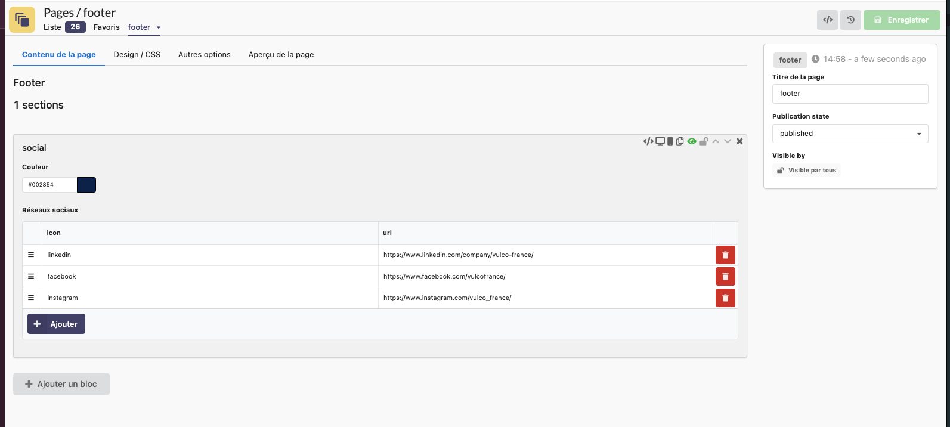Expand the footer favorites dropdown arrow

tap(159, 27)
